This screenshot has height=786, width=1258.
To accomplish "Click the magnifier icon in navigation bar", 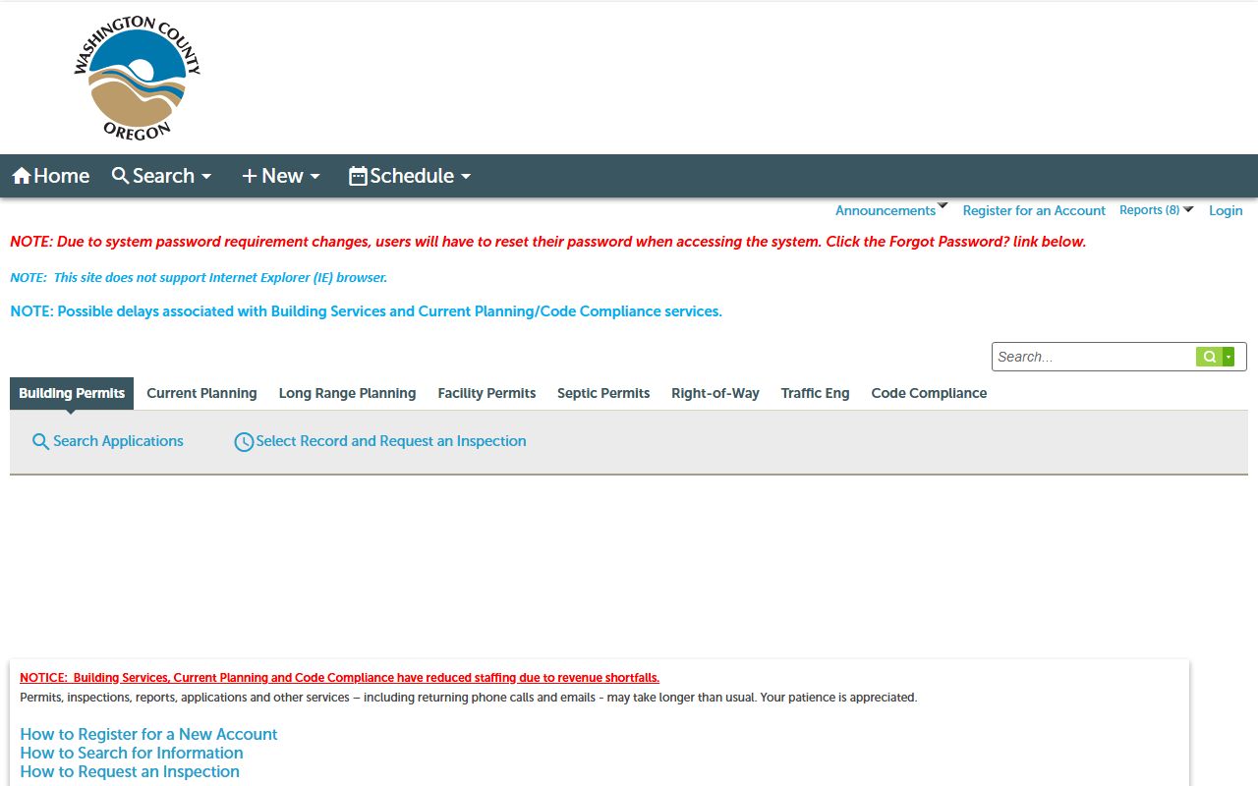I will 121,176.
